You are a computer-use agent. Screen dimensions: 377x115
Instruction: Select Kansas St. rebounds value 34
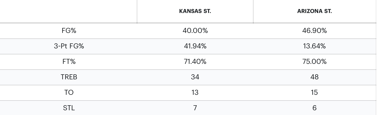coord(195,77)
